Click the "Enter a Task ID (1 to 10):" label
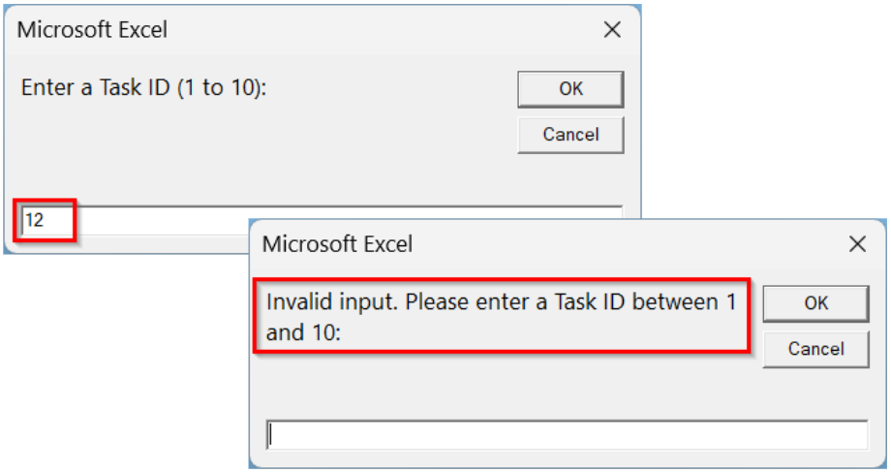 [x=143, y=87]
